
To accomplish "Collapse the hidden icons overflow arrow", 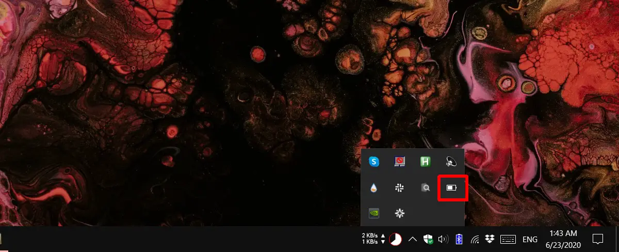I will pyautogui.click(x=413, y=239).
